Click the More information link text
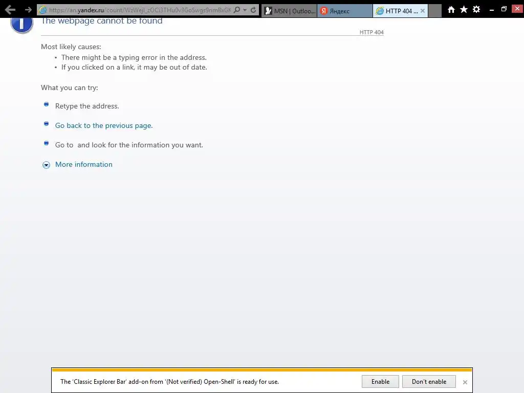 (84, 164)
